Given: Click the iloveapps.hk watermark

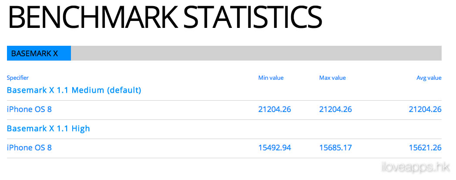Looking at the screenshot, I should pyautogui.click(x=416, y=167).
